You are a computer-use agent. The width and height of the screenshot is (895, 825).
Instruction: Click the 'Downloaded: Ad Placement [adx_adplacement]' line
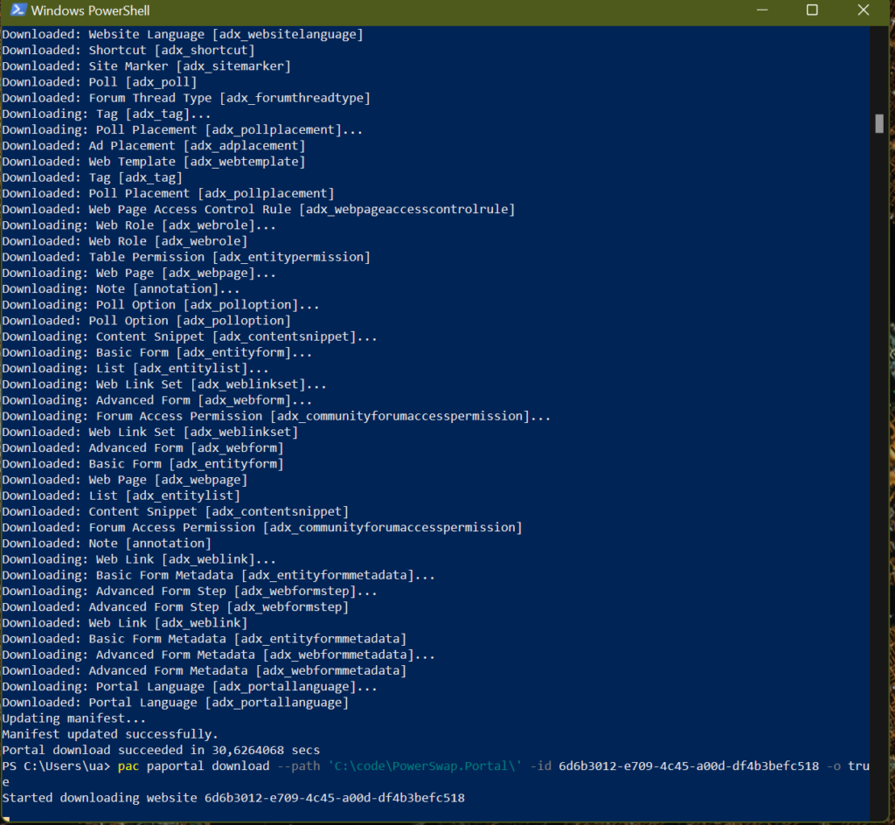coord(154,145)
